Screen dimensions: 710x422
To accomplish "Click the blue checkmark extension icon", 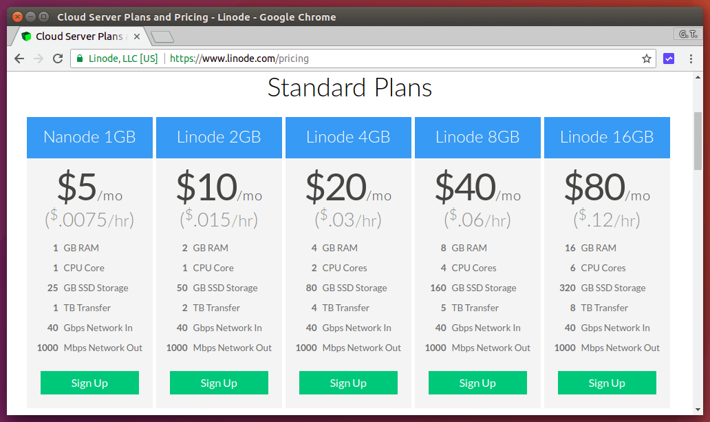I will pos(669,59).
